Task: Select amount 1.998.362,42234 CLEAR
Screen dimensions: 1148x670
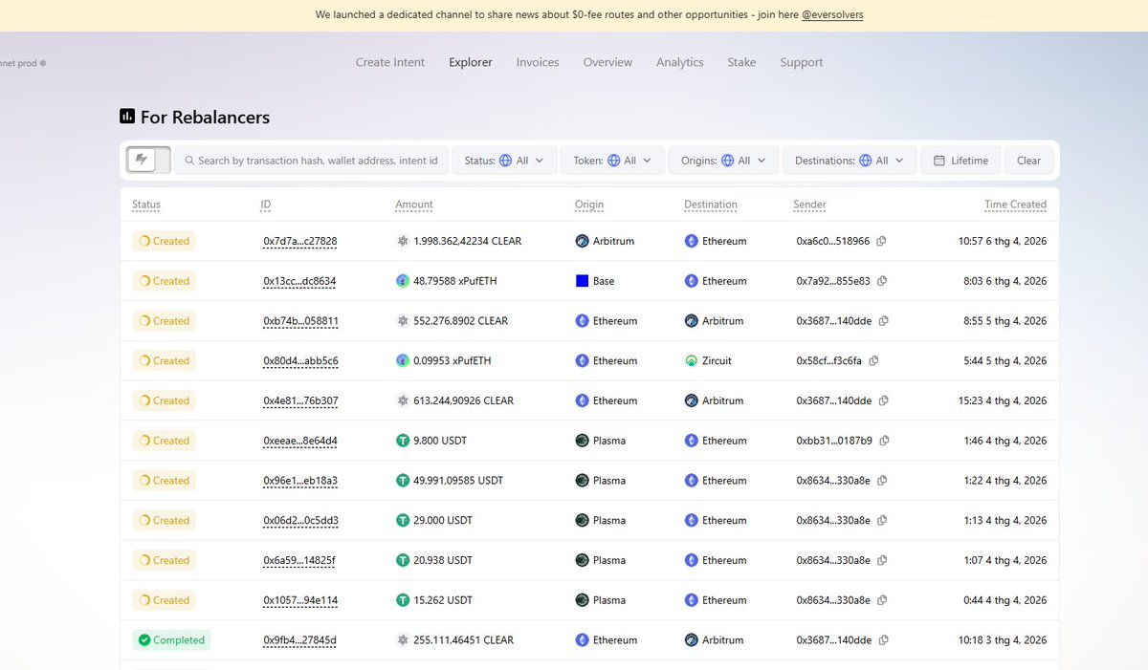Action: (x=468, y=242)
